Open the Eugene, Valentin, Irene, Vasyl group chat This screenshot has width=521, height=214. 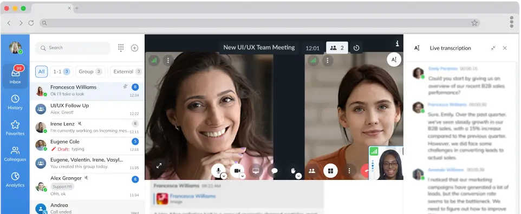(x=87, y=163)
